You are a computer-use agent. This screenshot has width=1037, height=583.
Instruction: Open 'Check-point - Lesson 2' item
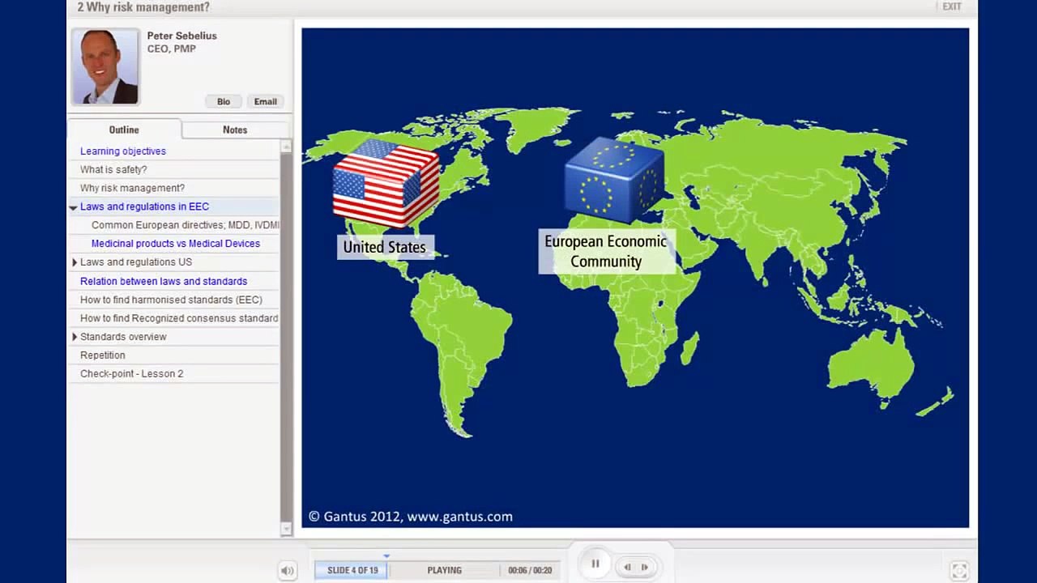click(132, 374)
